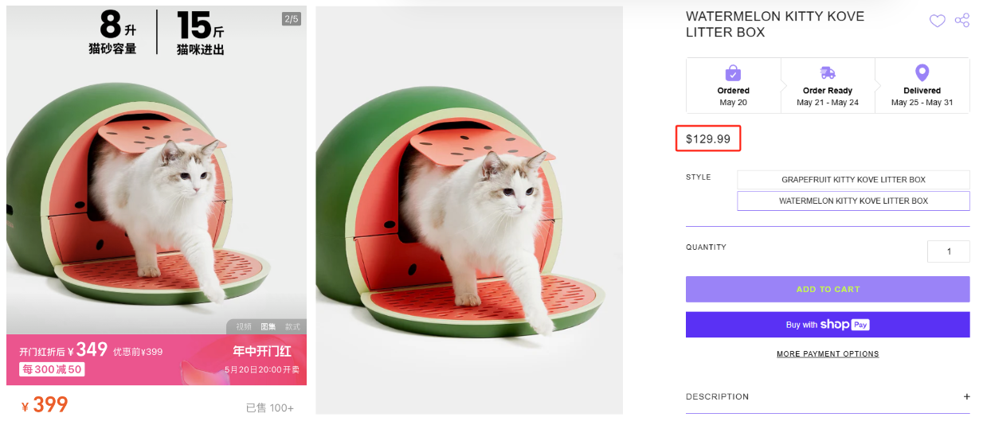Screen dimensions: 983x425
Task: Click the 每300减50 coupon tag
Action: [53, 369]
